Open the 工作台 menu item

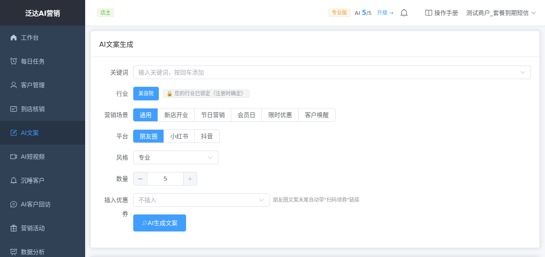[43, 37]
